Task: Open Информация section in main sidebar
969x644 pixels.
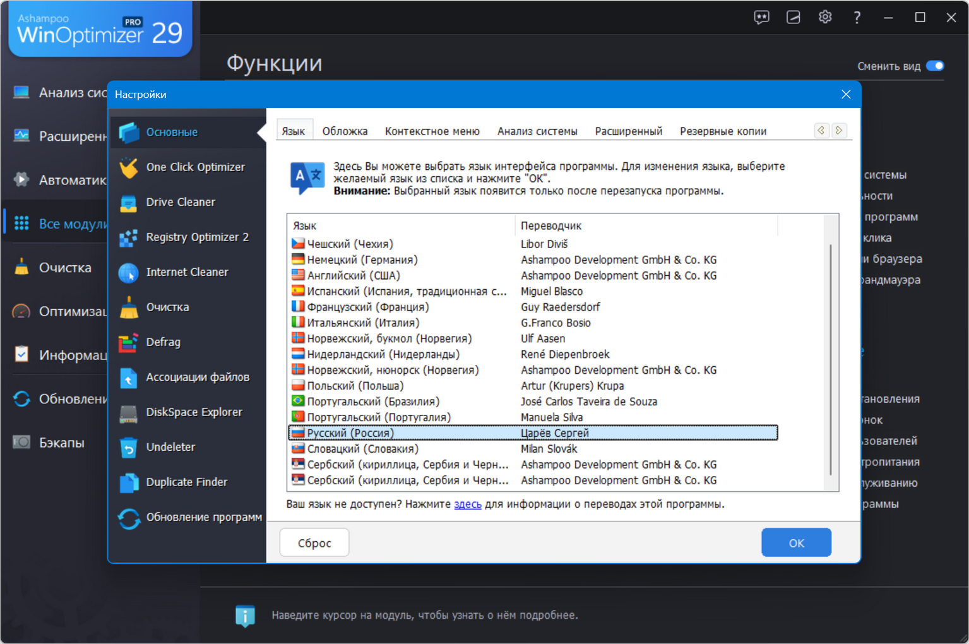Action: 59,355
